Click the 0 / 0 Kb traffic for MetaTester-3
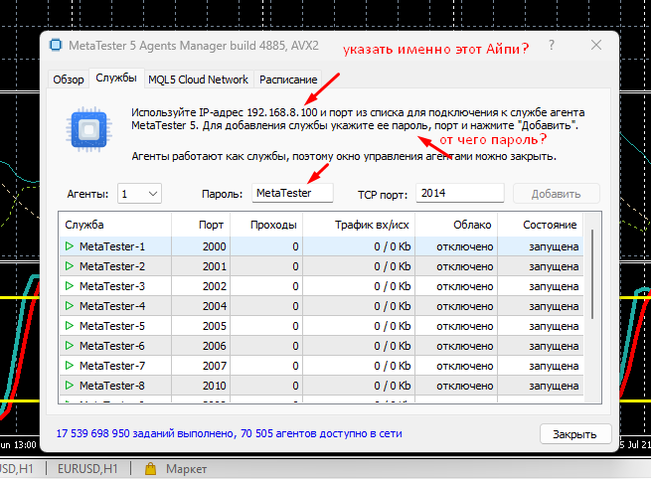Viewport: 651px width, 479px height. tap(393, 286)
